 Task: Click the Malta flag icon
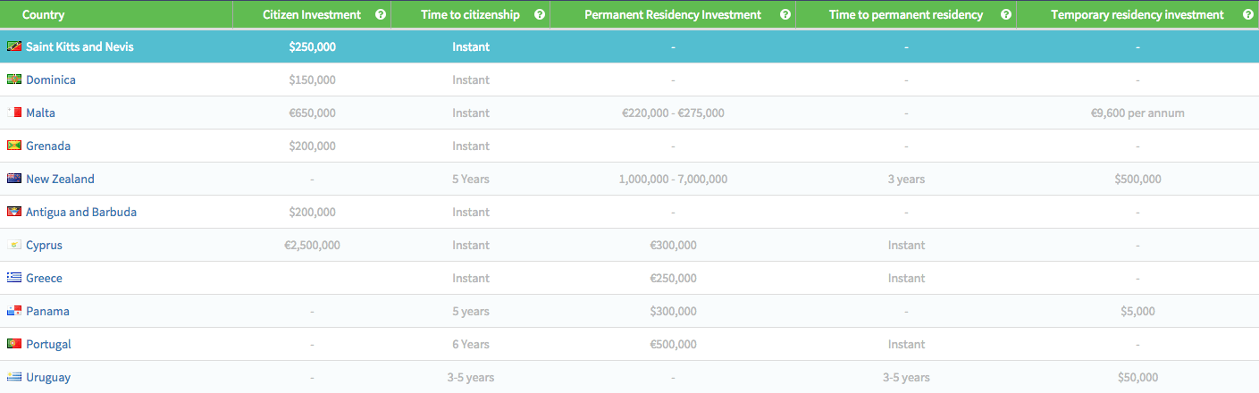click(14, 113)
